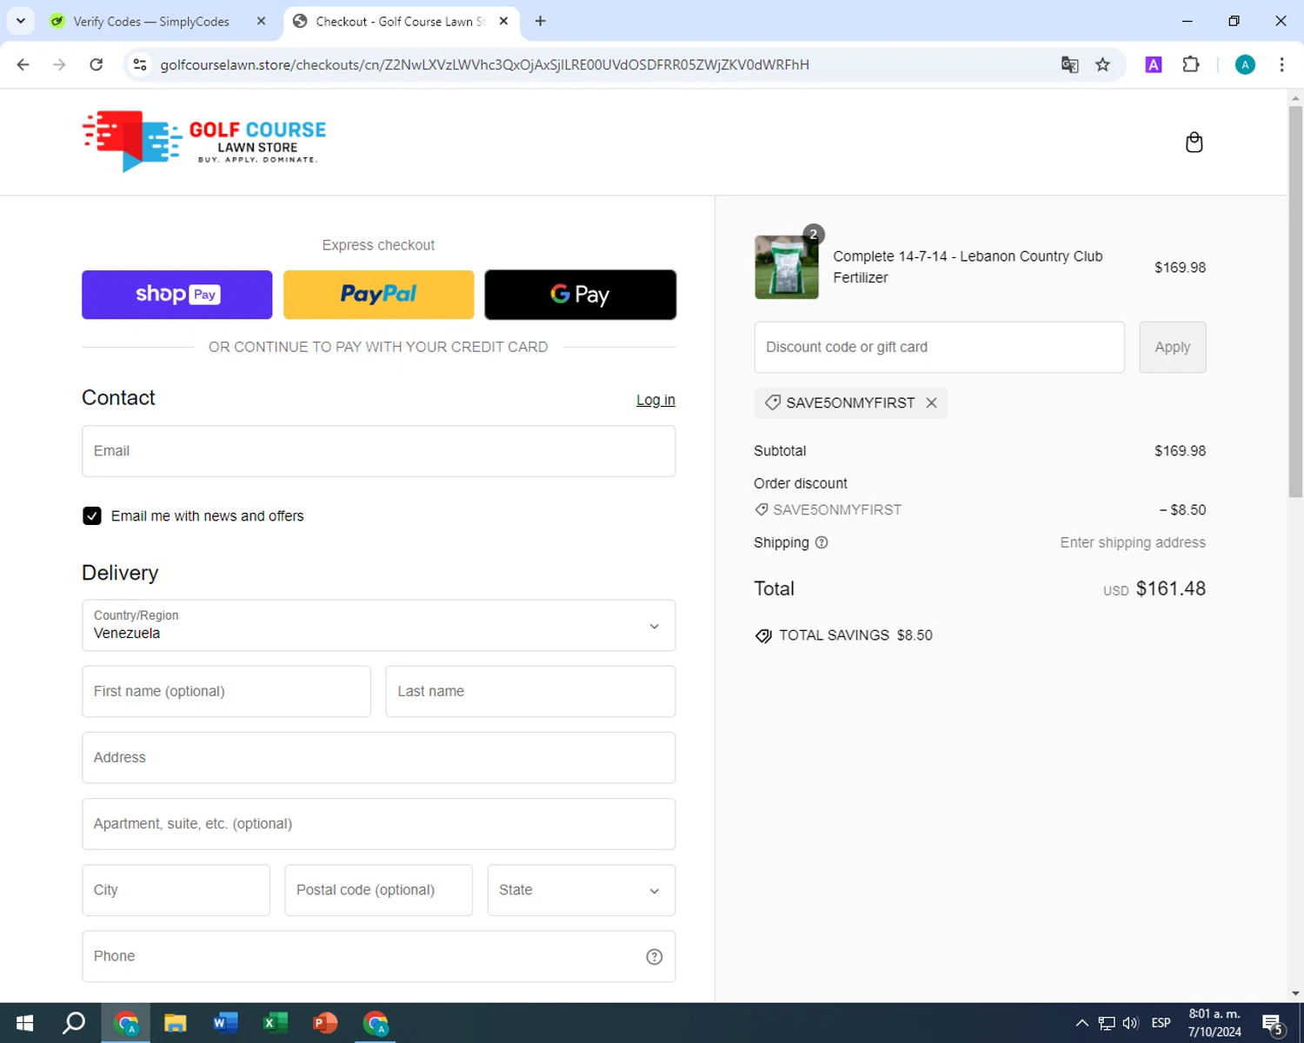Pay with PayPal button

378,295
